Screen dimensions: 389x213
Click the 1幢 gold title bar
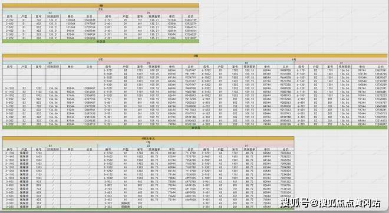101,5
